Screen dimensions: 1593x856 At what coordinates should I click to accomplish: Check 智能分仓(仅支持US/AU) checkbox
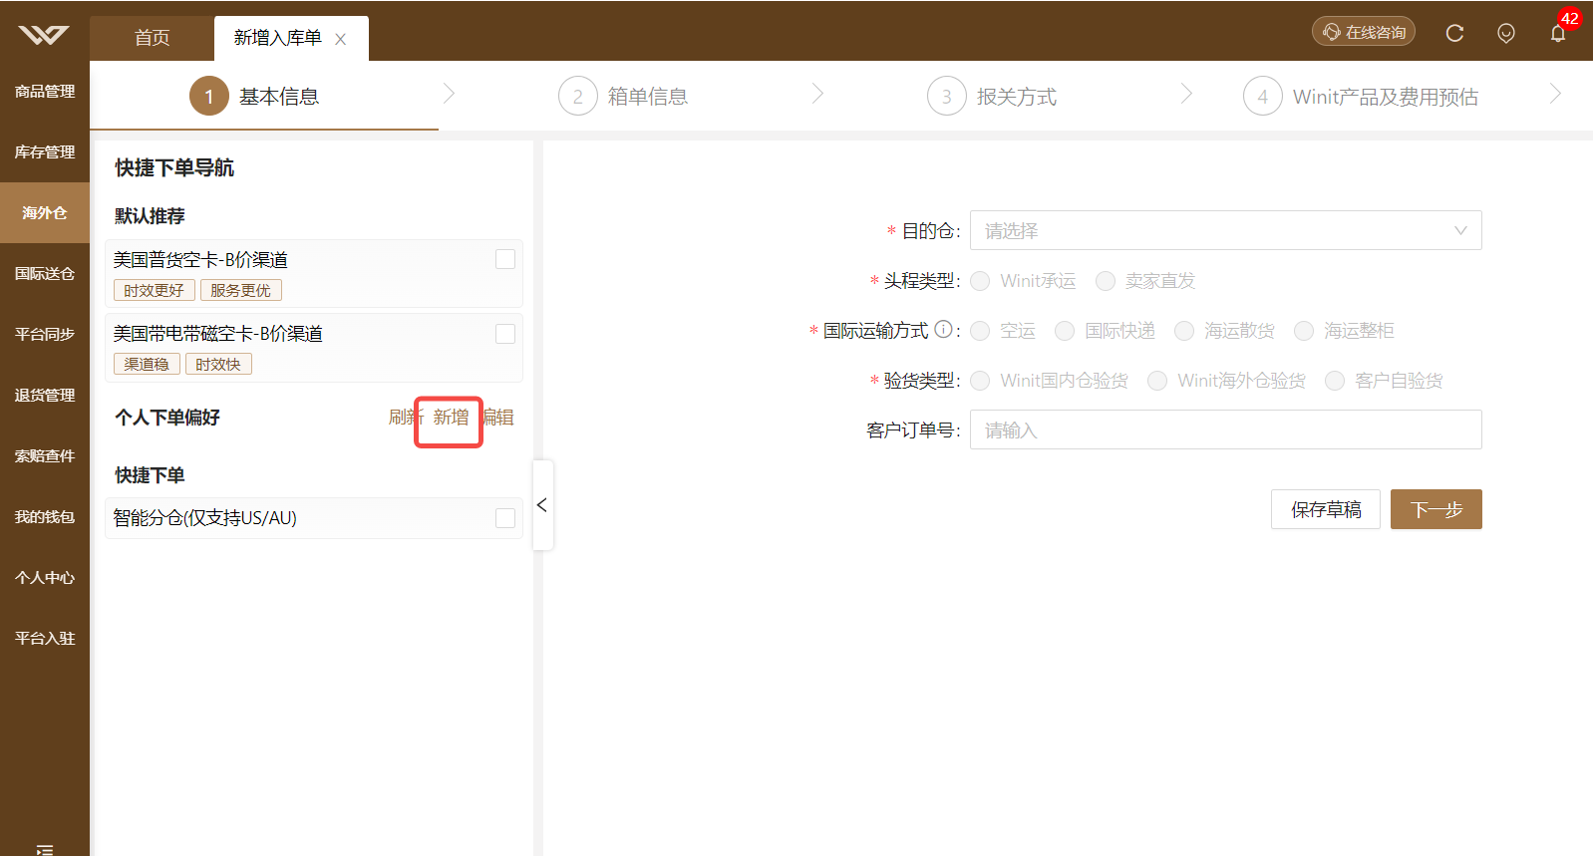505,518
